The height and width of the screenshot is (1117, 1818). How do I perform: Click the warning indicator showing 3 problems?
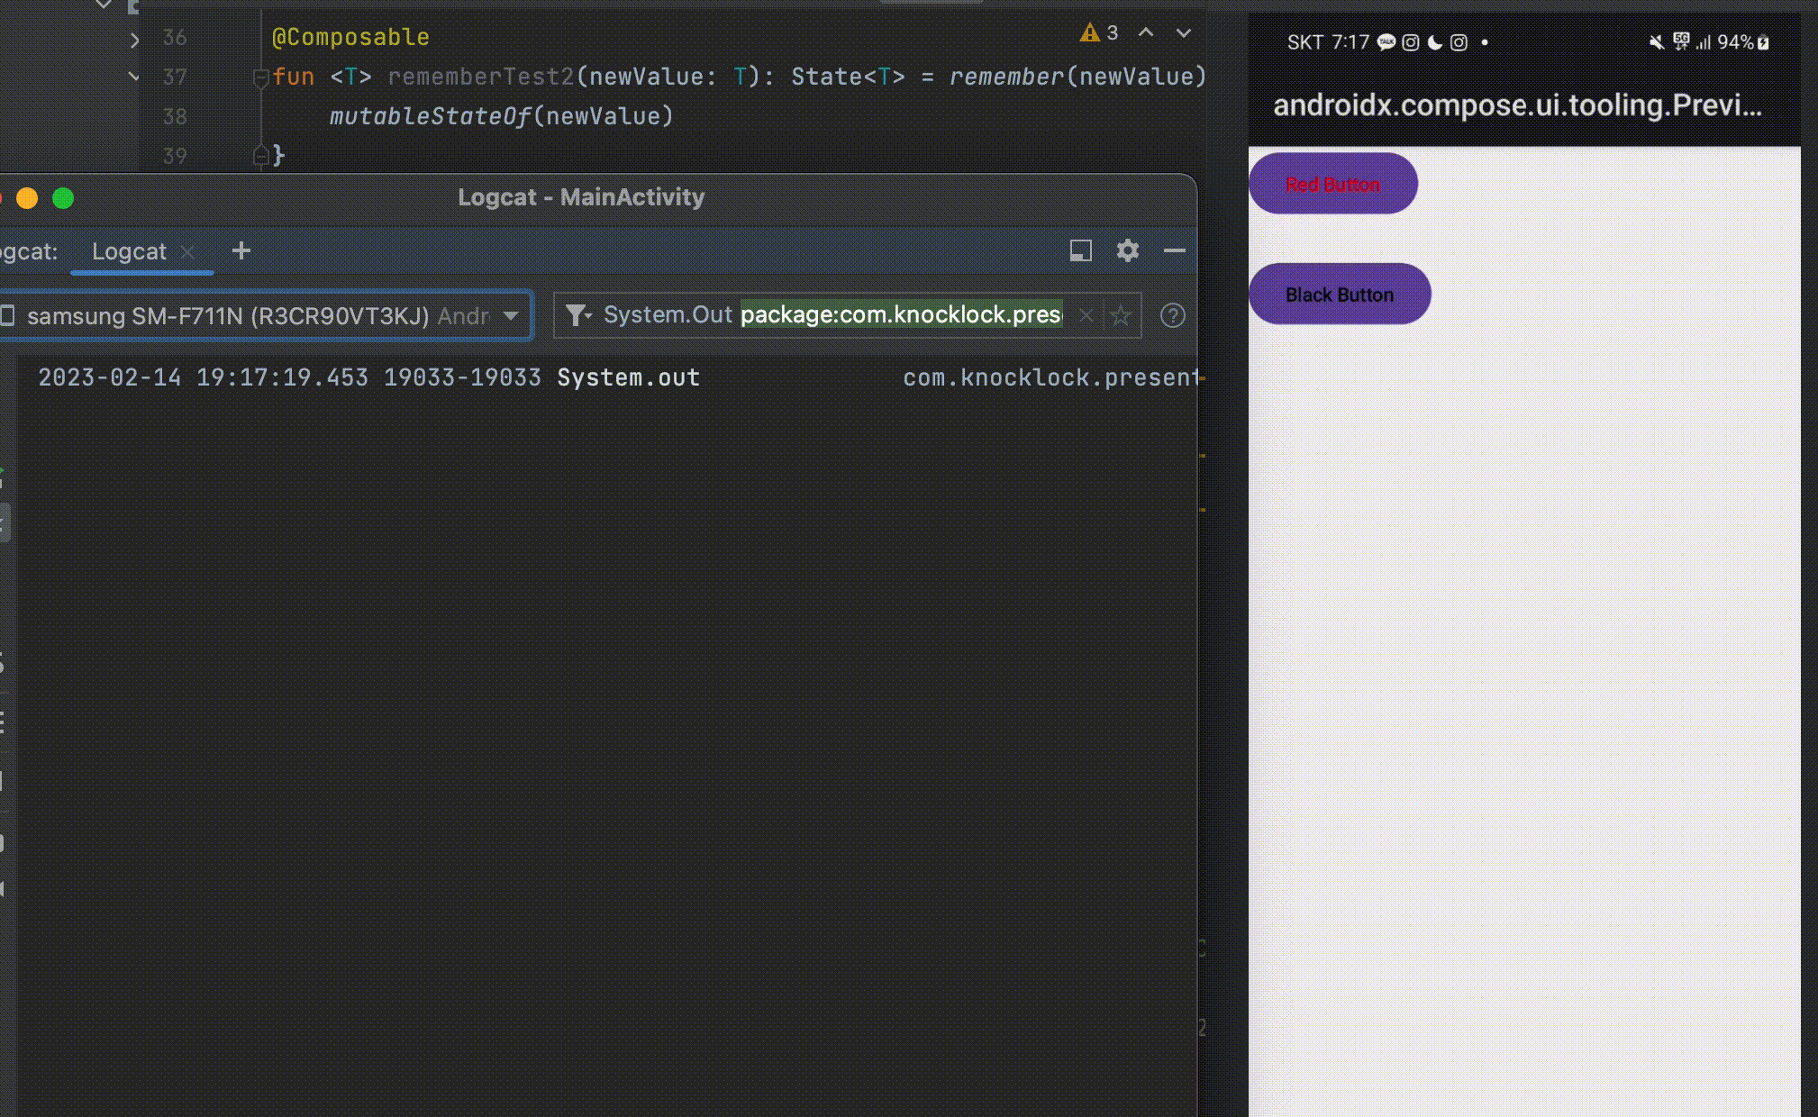(1098, 33)
